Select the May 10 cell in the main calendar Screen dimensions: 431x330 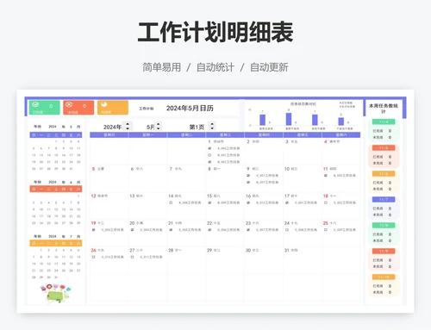[303, 178]
